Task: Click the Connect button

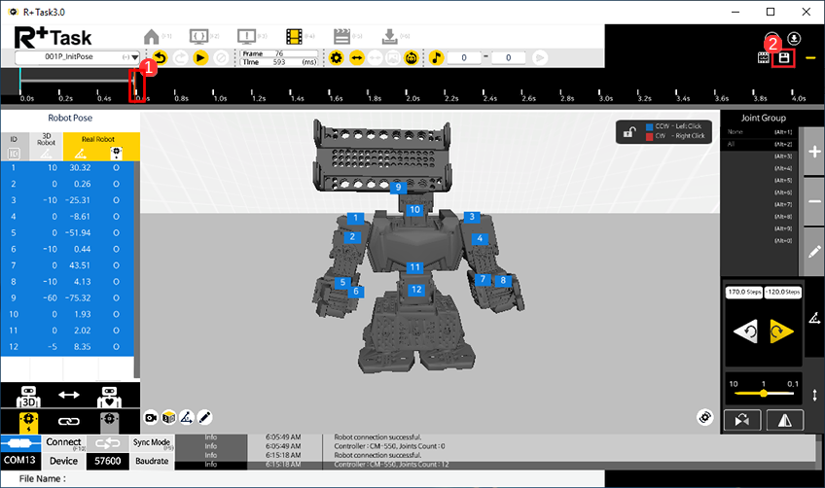Action: [x=63, y=442]
